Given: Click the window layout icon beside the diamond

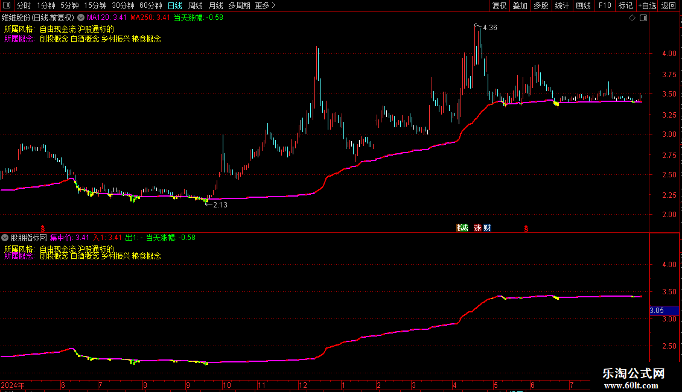Looking at the screenshot, I should point(643,18).
